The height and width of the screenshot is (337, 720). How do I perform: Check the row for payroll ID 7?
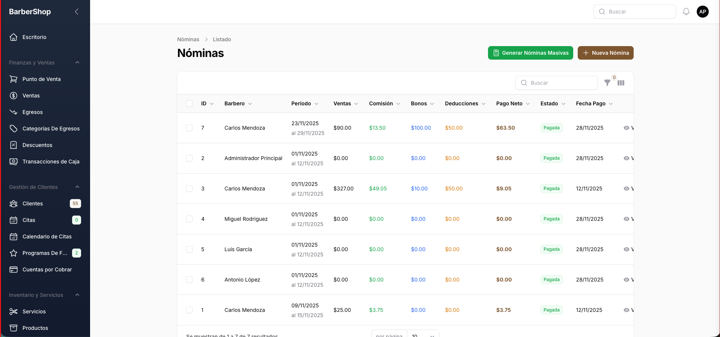[x=189, y=128]
